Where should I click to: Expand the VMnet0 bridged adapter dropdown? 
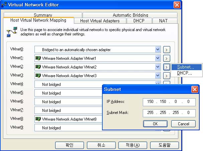coord(158,49)
